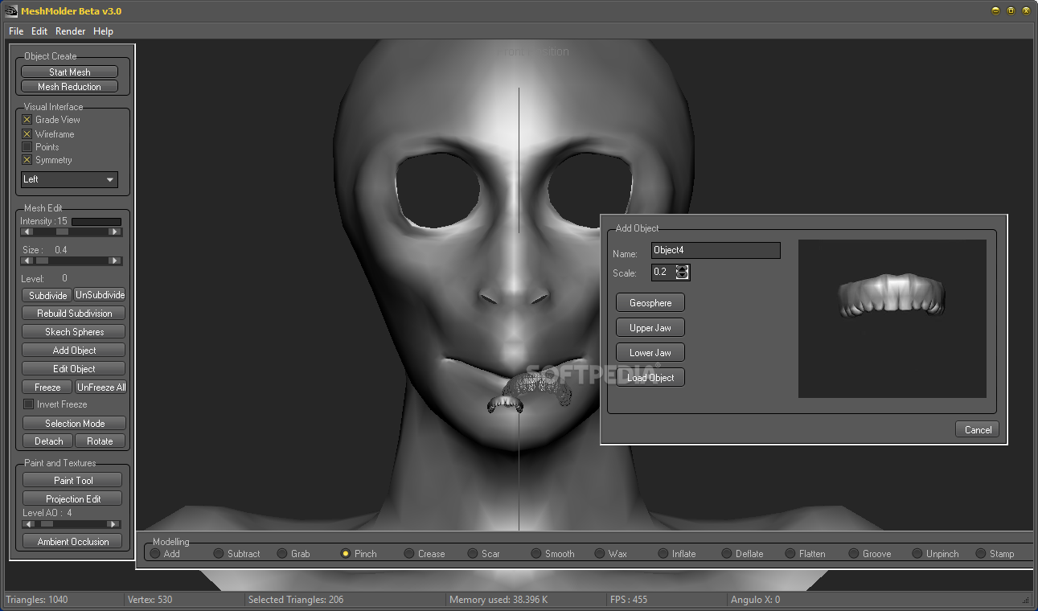Click the Freeze button
Image resolution: width=1038 pixels, height=611 pixels.
[x=47, y=388]
